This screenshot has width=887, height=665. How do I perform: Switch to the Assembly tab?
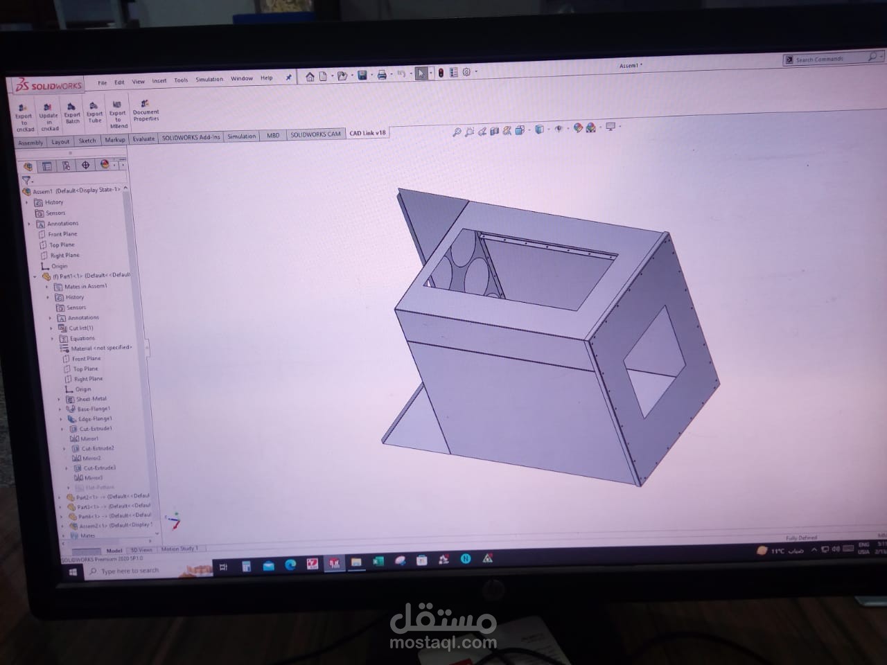(x=30, y=143)
